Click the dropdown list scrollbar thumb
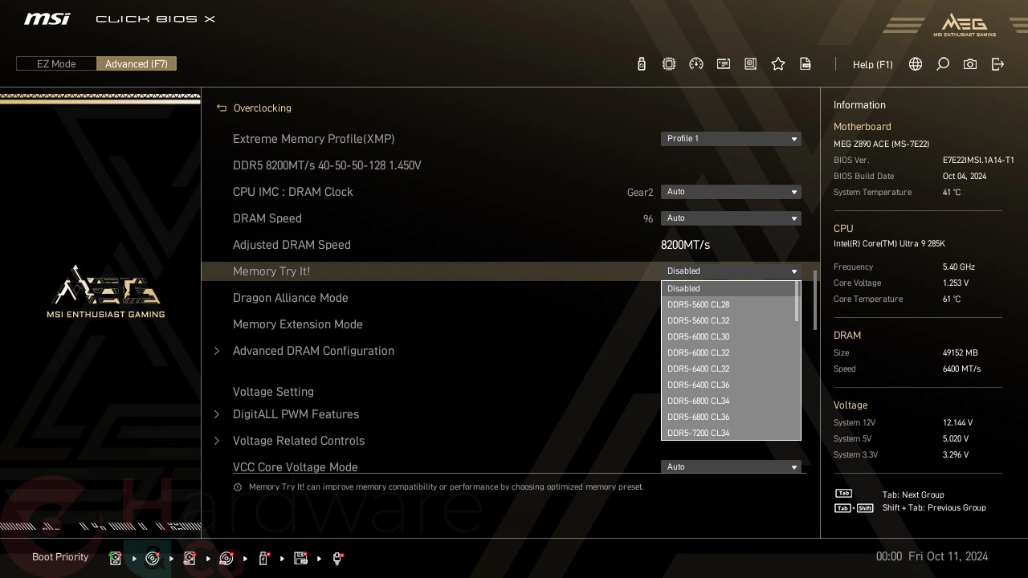 797,301
